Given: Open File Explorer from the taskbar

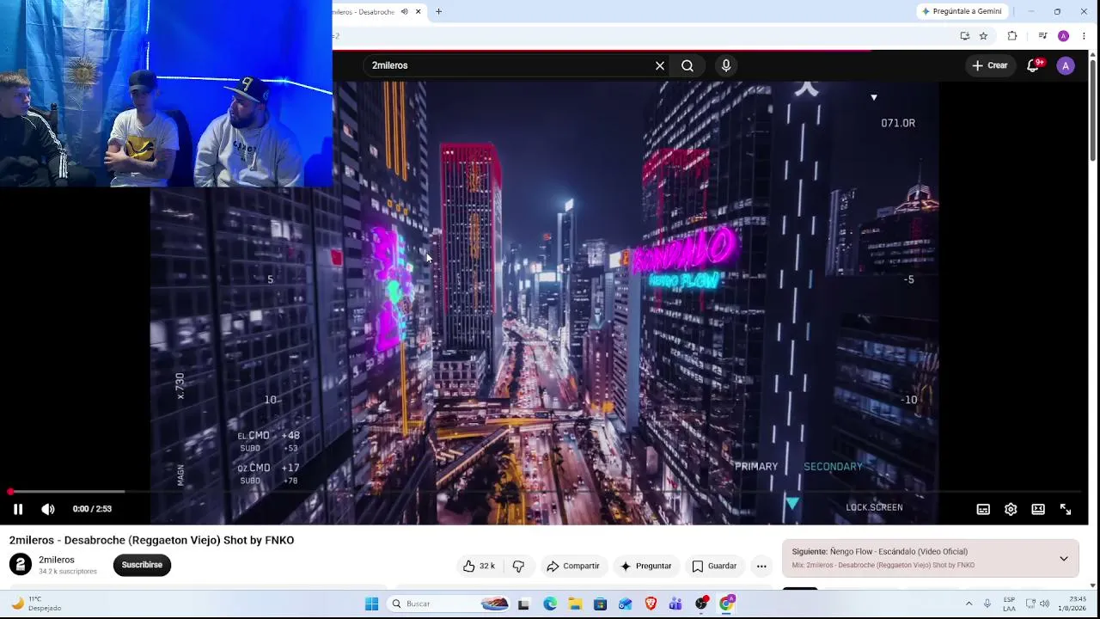Looking at the screenshot, I should point(575,604).
